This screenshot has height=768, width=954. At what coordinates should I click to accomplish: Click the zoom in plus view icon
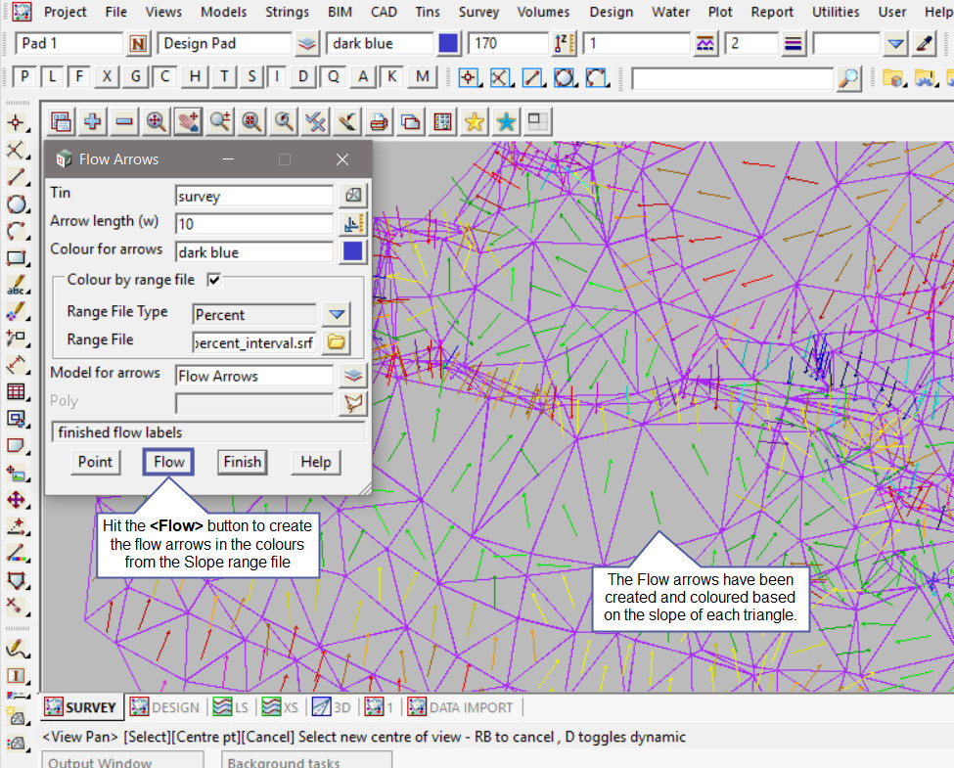click(x=93, y=121)
